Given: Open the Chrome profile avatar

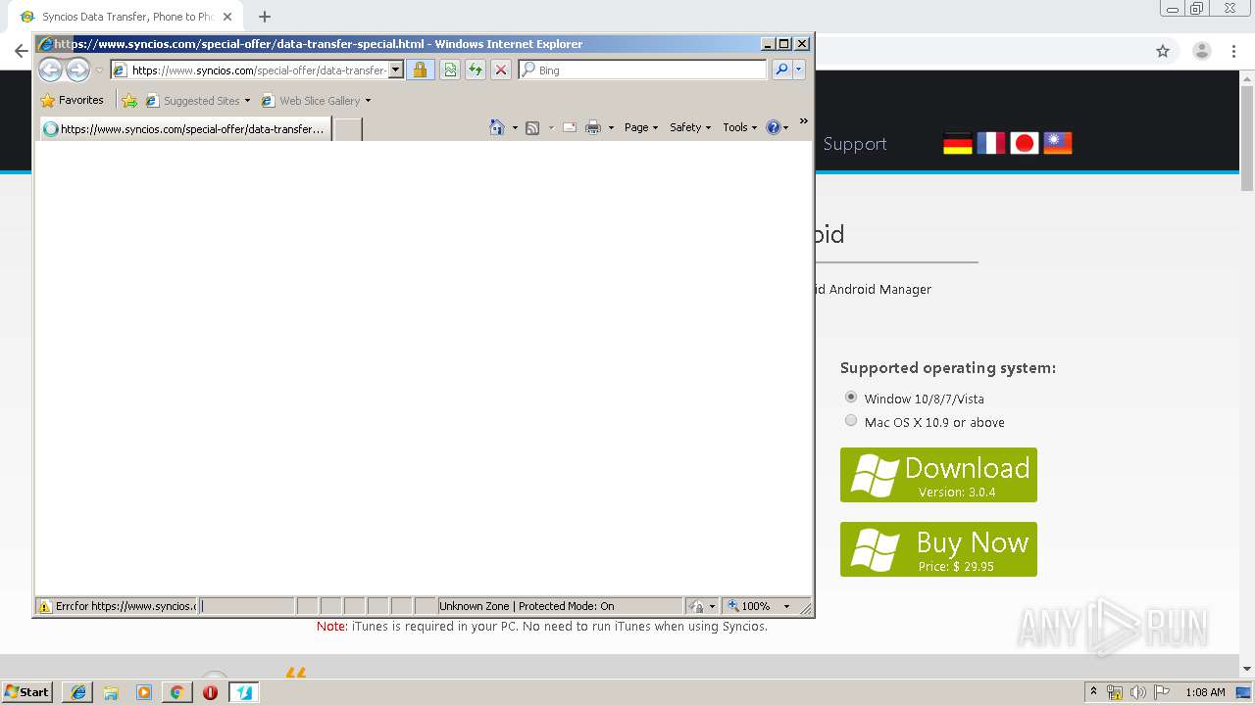Looking at the screenshot, I should coord(1201,51).
